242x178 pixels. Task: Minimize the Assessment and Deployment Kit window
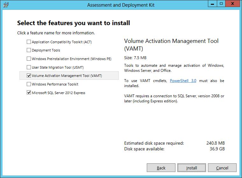point(212,4)
